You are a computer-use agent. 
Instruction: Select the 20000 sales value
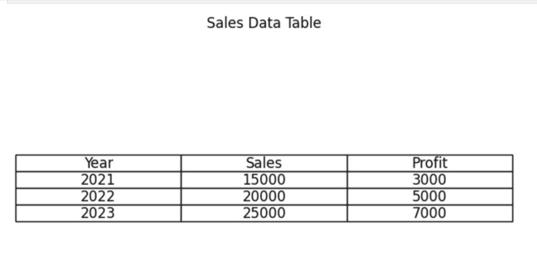pyautogui.click(x=264, y=196)
